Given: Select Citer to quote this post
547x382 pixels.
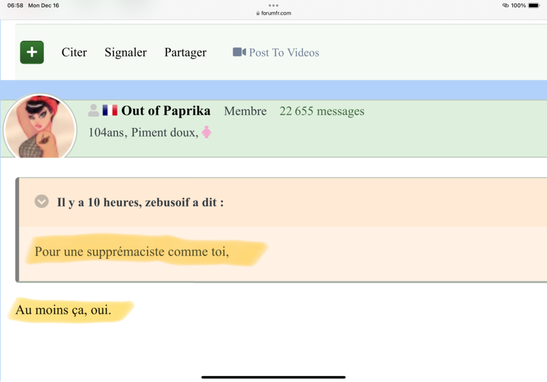Looking at the screenshot, I should click(74, 53).
